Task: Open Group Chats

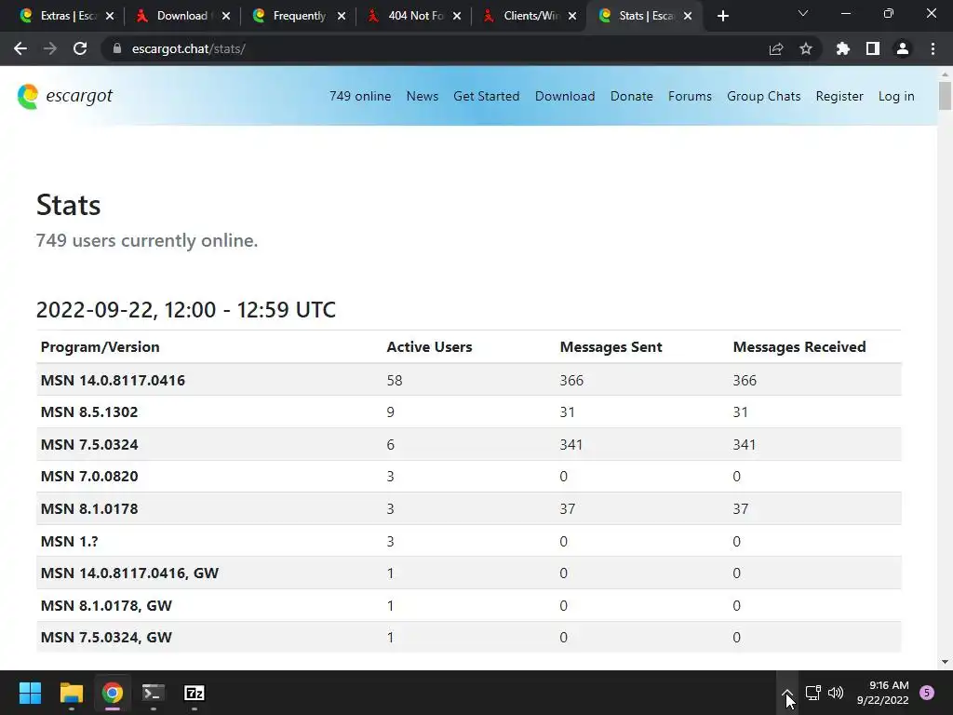Action: coord(763,96)
